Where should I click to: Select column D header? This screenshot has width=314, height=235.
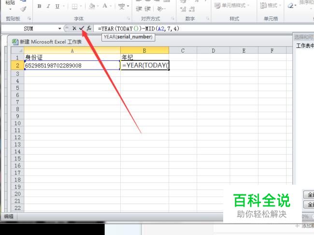pos(214,50)
